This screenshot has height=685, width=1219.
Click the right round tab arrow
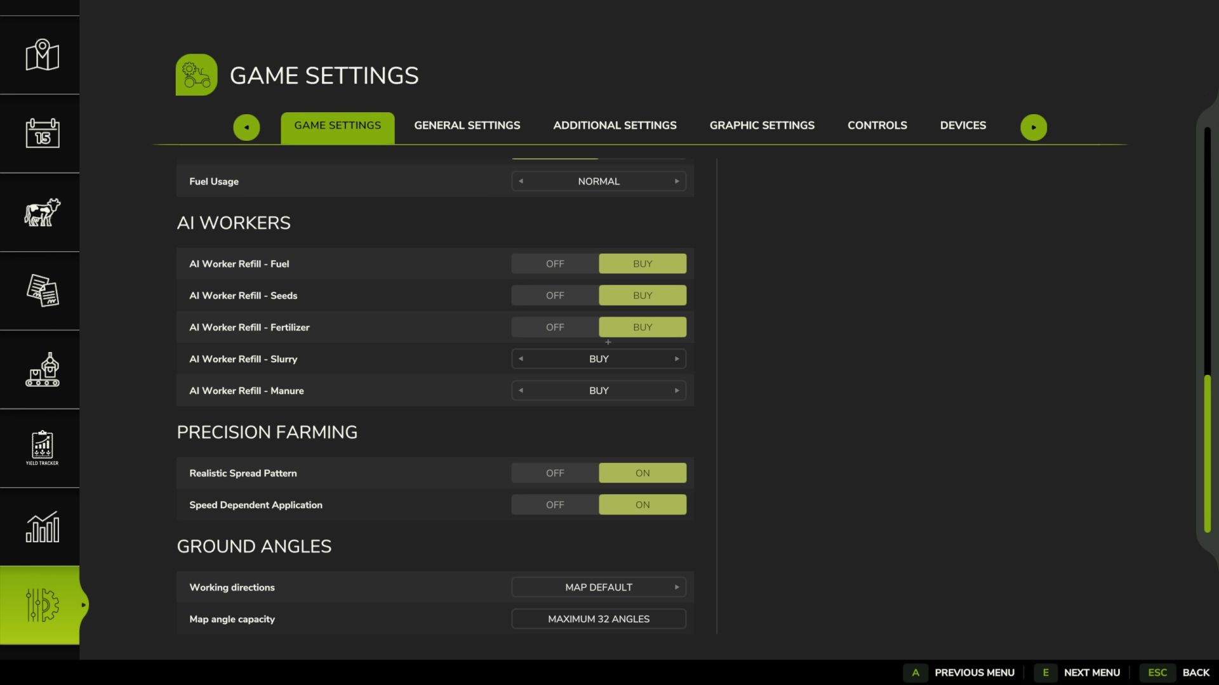click(1034, 127)
